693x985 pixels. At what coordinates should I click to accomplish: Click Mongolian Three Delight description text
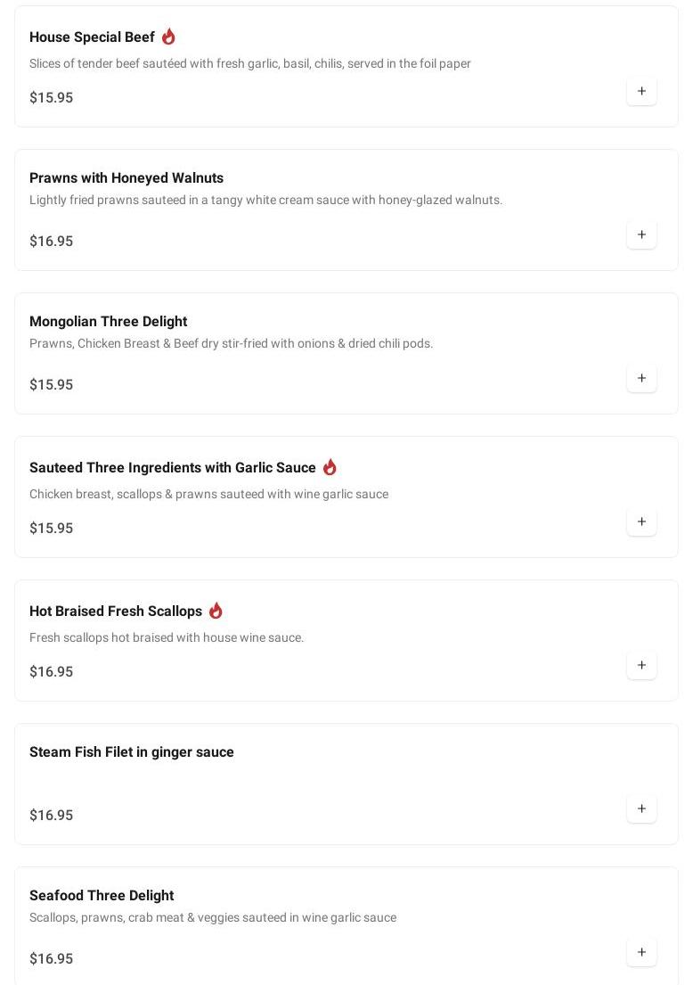pyautogui.click(x=231, y=344)
